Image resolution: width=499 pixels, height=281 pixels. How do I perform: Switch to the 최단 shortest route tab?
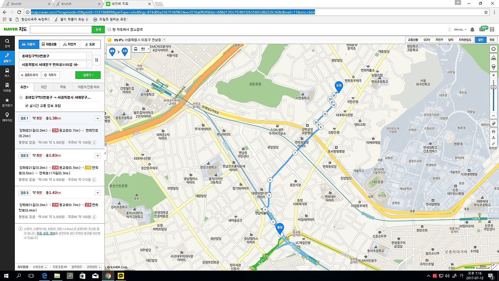click(44, 87)
